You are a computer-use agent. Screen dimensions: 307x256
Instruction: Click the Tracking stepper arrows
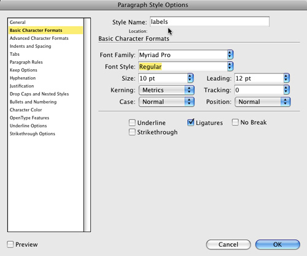click(x=286, y=90)
